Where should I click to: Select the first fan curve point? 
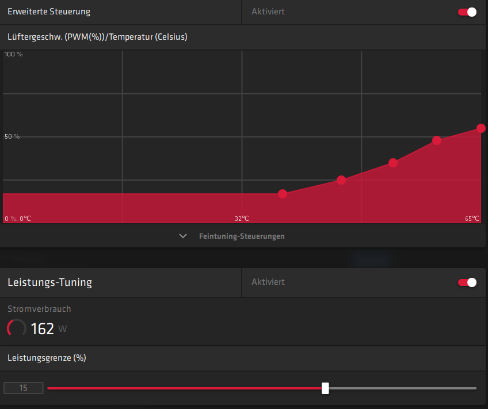283,194
